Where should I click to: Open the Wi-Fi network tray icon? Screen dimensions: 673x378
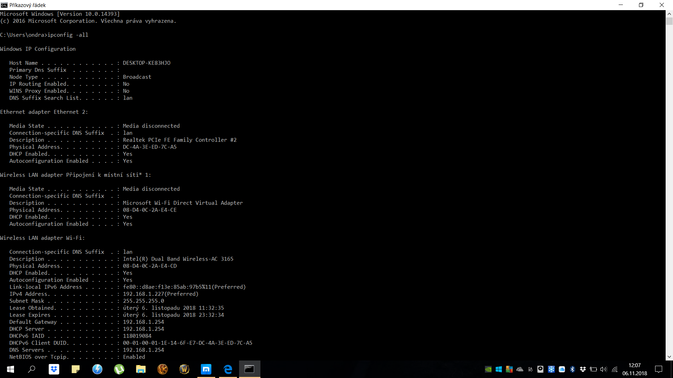[x=615, y=369]
